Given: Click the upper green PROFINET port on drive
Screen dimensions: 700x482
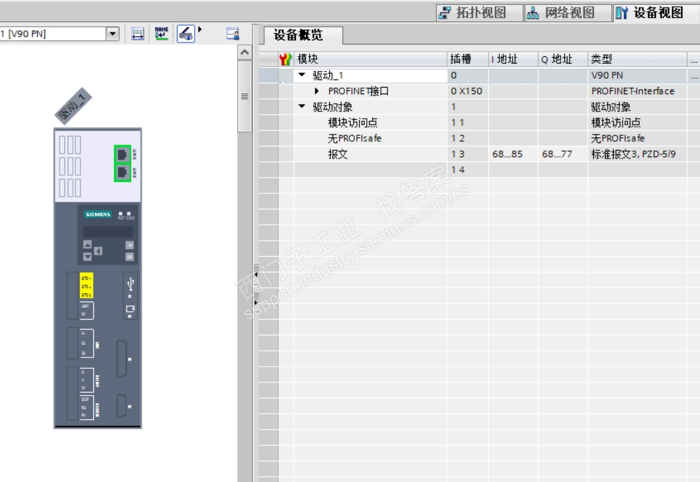Looking at the screenshot, I should (x=123, y=154).
